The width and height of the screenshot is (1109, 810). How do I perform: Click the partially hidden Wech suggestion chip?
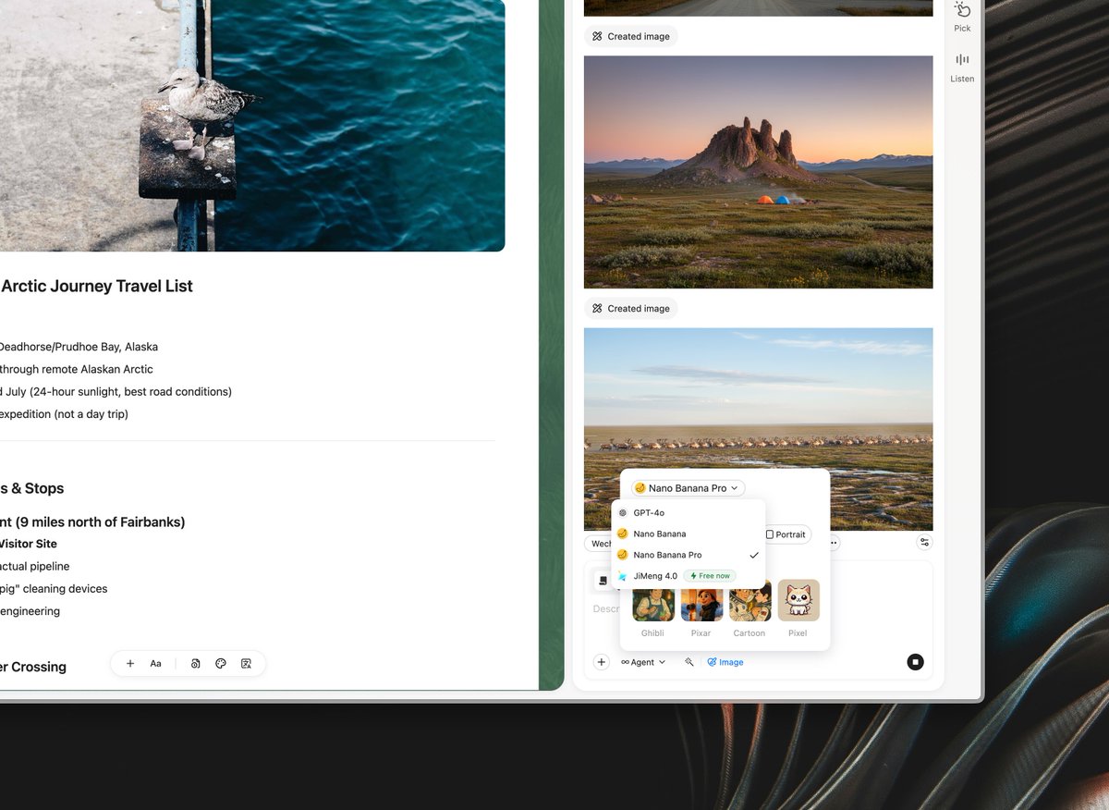tap(599, 544)
